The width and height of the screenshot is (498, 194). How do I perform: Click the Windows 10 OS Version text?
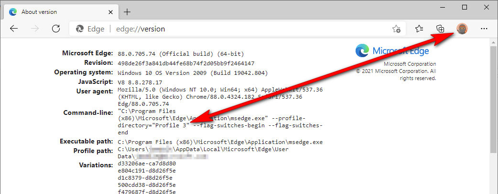193,73
